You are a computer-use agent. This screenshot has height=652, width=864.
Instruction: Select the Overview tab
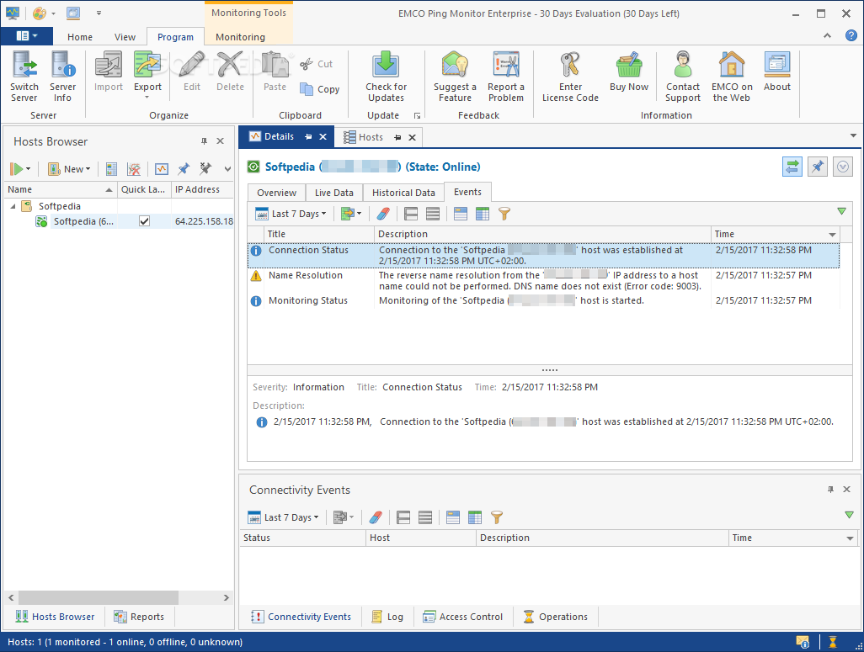(276, 193)
